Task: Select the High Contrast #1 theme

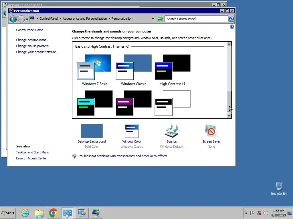Action: (x=172, y=70)
